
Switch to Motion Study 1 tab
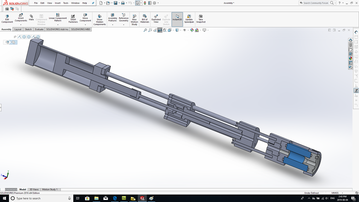[50, 189]
